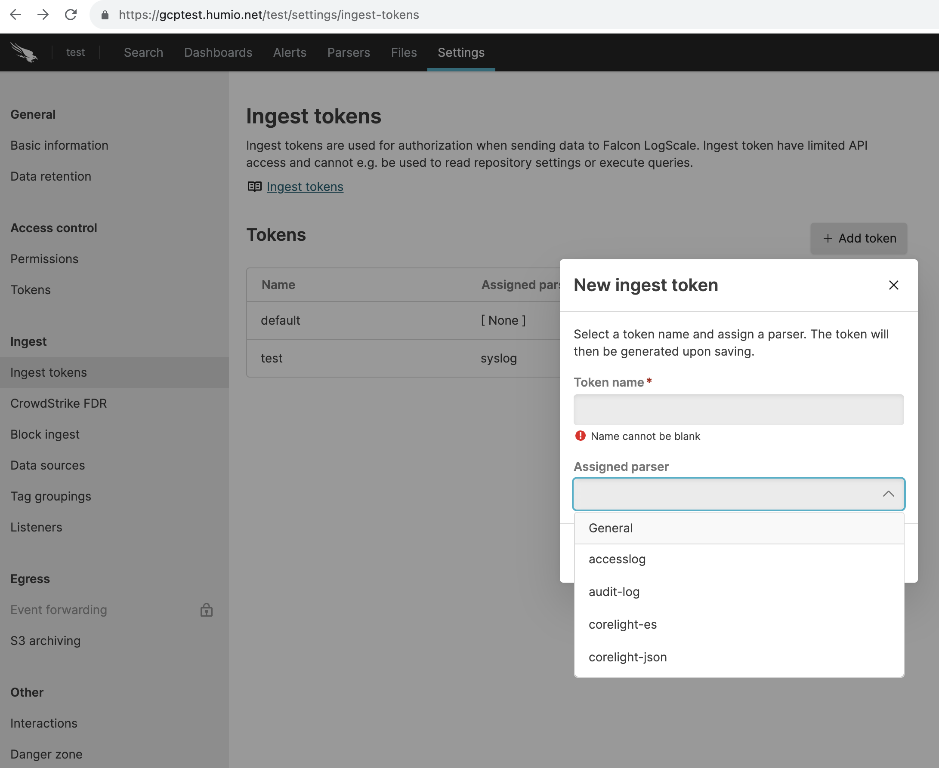Go to Permissions in the sidebar

44,259
